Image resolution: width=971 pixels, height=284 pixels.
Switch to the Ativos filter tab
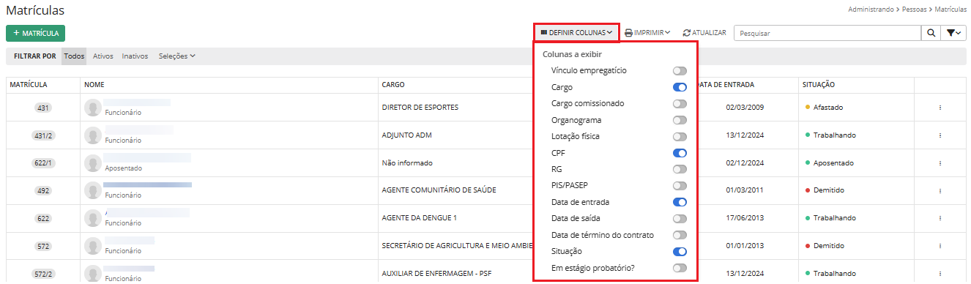pyautogui.click(x=103, y=56)
